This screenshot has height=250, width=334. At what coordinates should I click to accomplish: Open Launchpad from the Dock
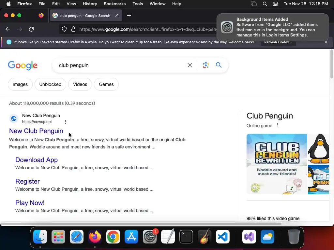pyautogui.click(x=58, y=237)
